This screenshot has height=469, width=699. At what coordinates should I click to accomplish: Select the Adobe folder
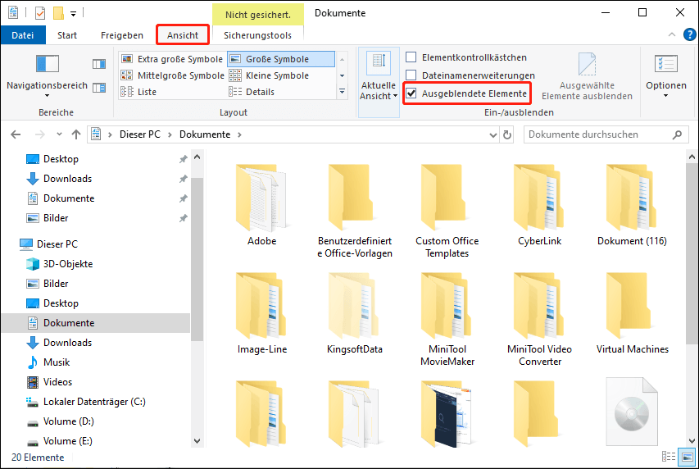261,205
